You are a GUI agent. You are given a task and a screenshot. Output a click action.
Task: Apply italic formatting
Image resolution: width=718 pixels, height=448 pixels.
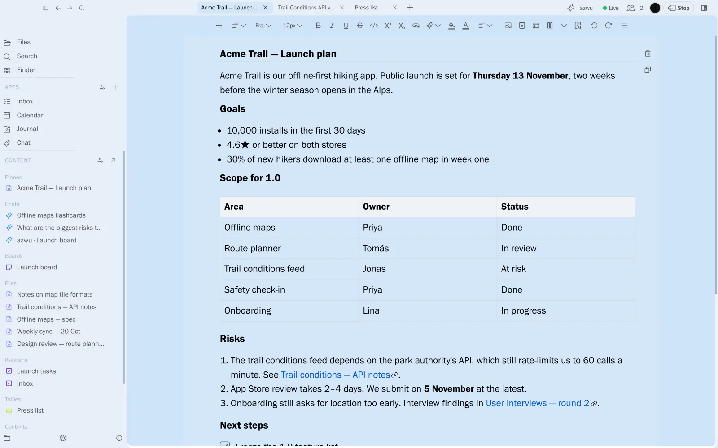tap(332, 26)
